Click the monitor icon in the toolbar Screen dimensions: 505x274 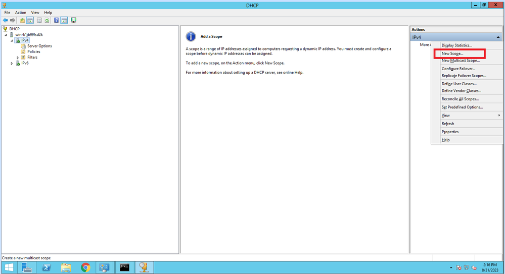tap(74, 20)
